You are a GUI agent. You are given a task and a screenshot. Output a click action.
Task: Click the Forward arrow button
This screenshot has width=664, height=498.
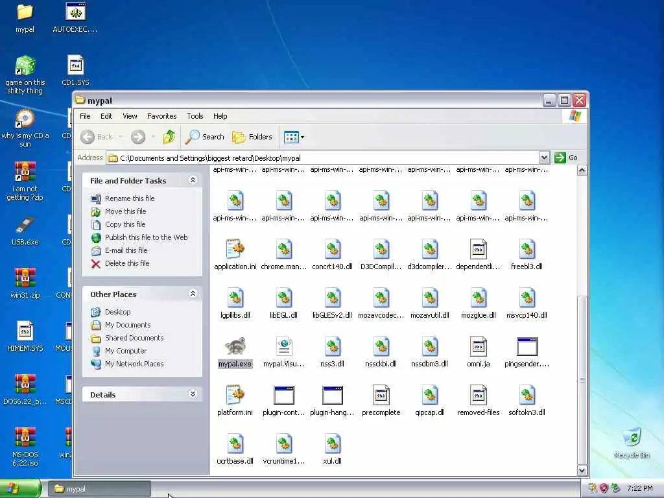coord(138,137)
